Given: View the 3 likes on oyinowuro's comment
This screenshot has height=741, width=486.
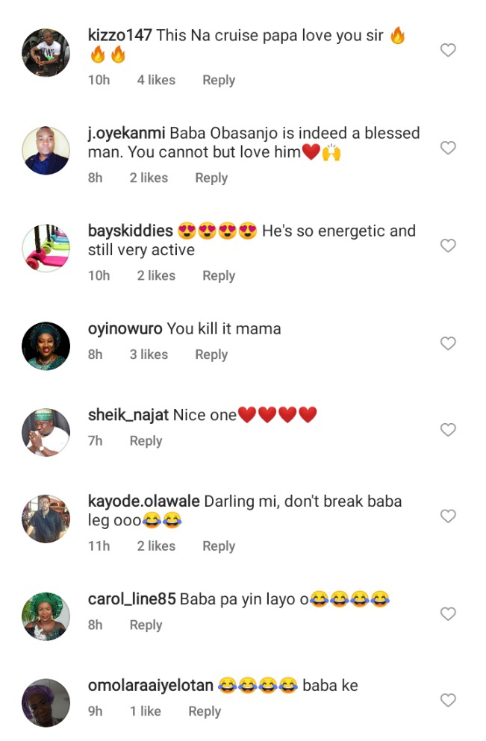Looking at the screenshot, I should pos(149,355).
